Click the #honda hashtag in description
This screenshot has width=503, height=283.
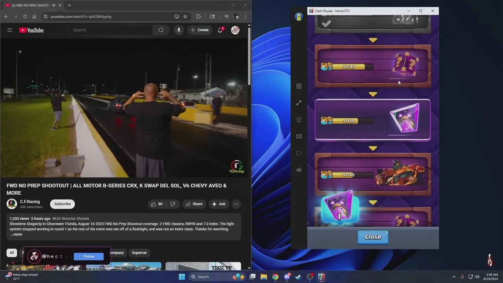tap(83, 219)
